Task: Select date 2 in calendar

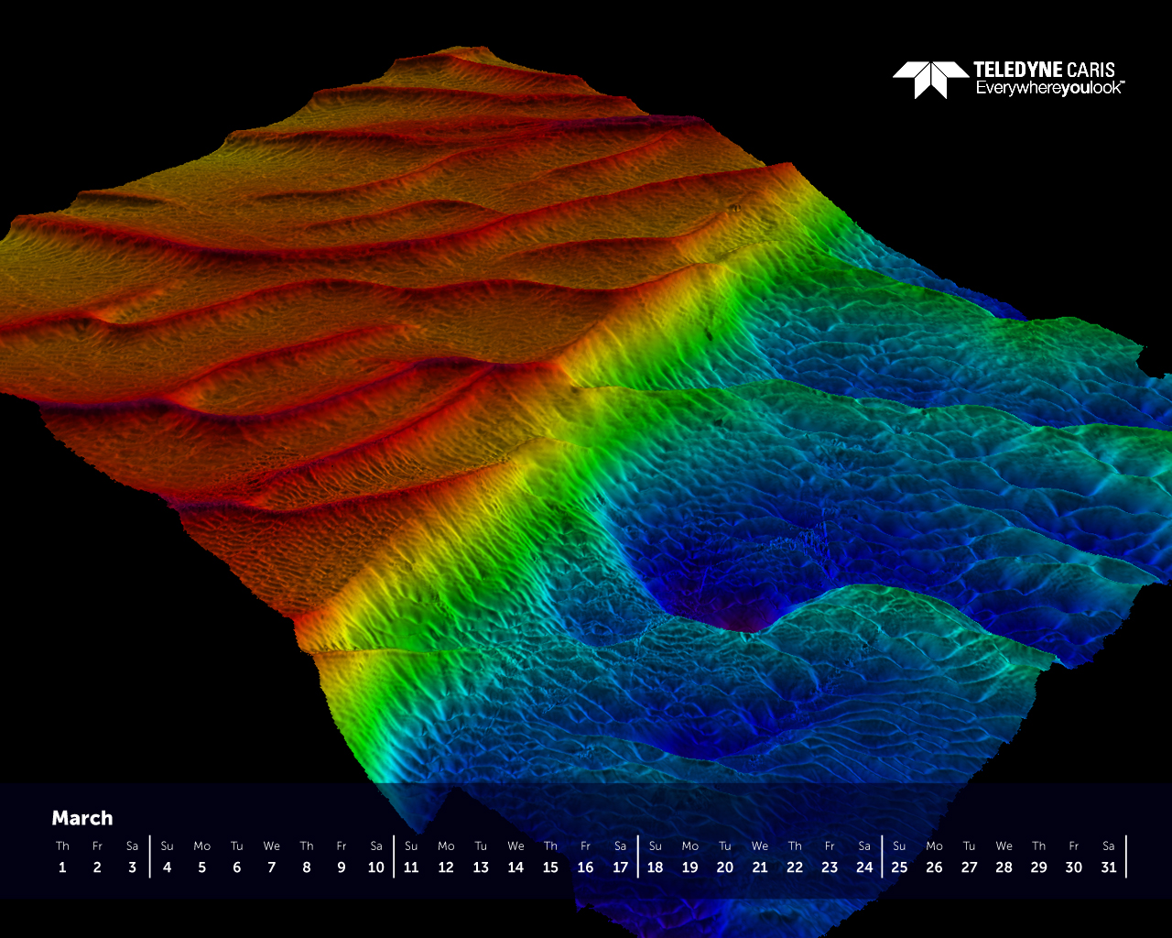Action: click(x=97, y=867)
